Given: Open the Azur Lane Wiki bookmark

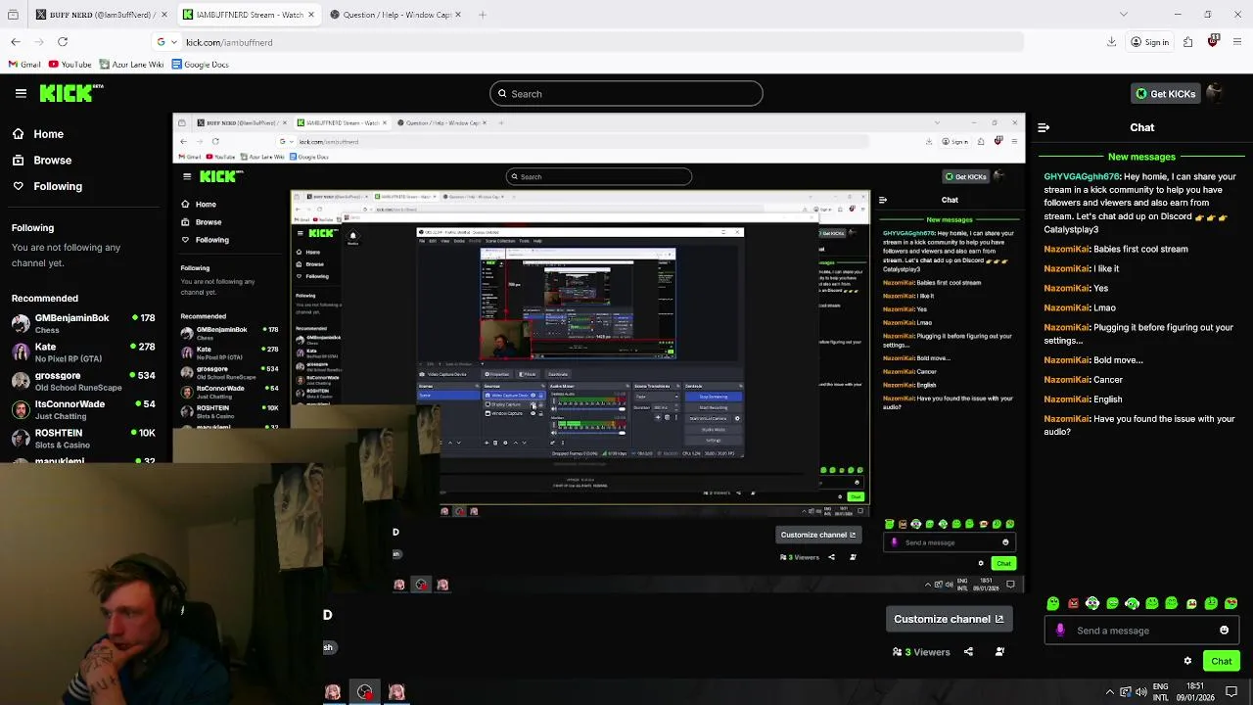Looking at the screenshot, I should point(131,65).
